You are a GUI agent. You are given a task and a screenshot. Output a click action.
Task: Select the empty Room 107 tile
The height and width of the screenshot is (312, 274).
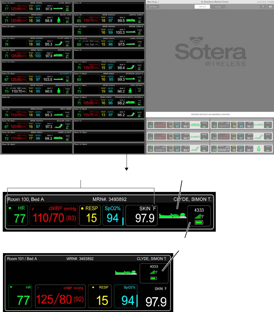[109, 7]
